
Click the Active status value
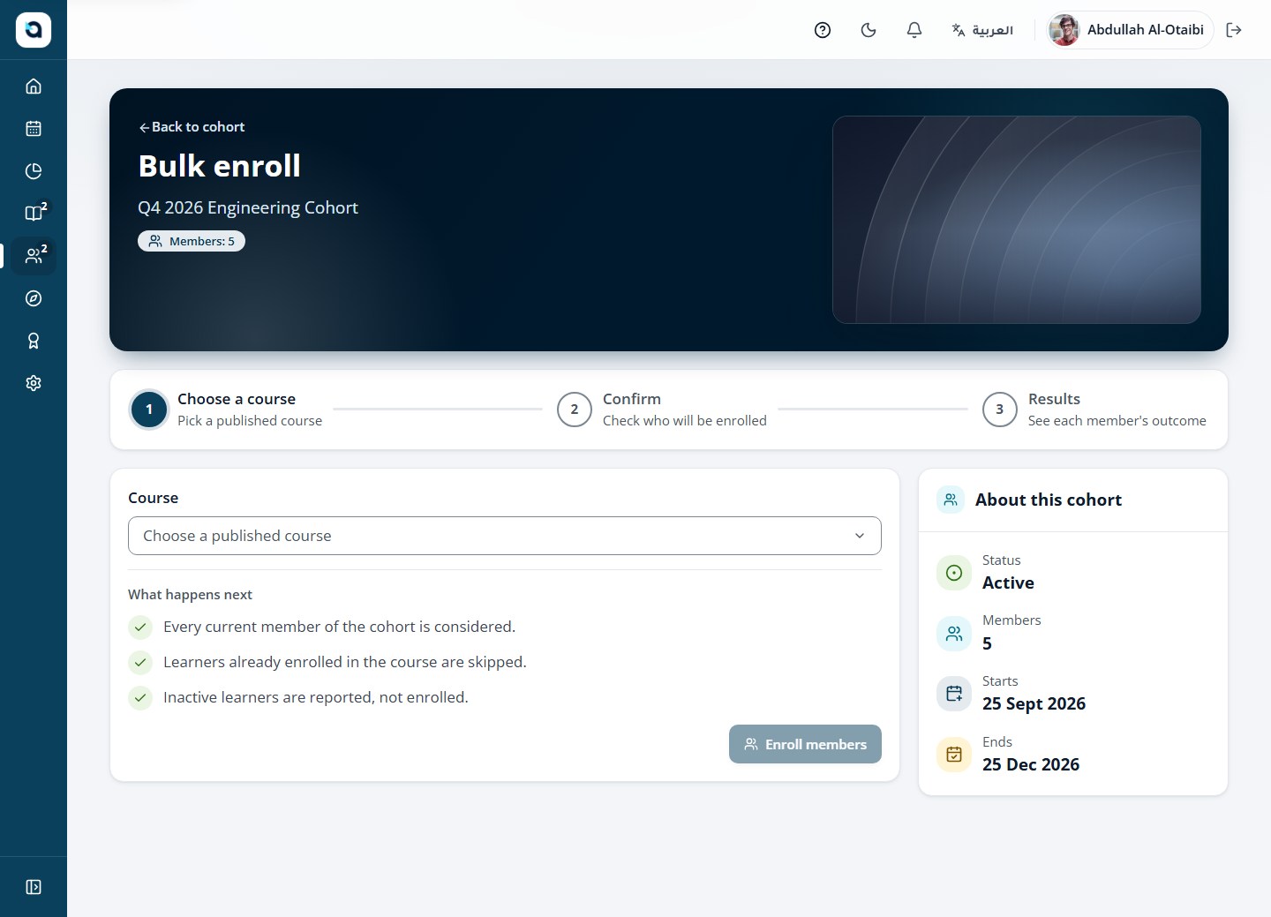click(x=1008, y=583)
